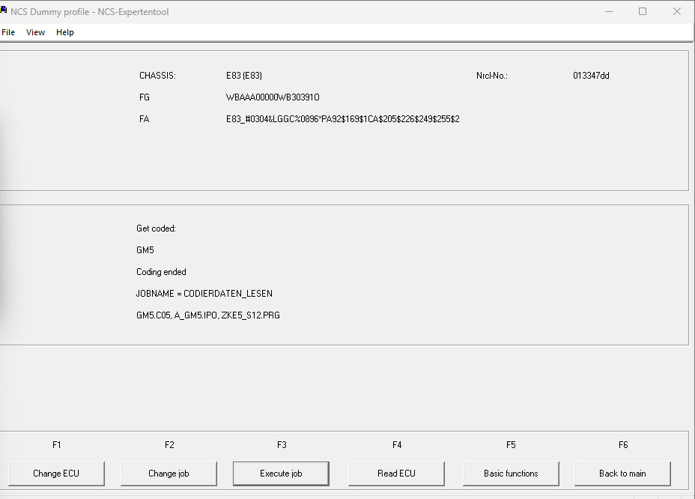Click the F3 label above Execute job
Viewport: 695px width, 499px height.
coord(282,445)
